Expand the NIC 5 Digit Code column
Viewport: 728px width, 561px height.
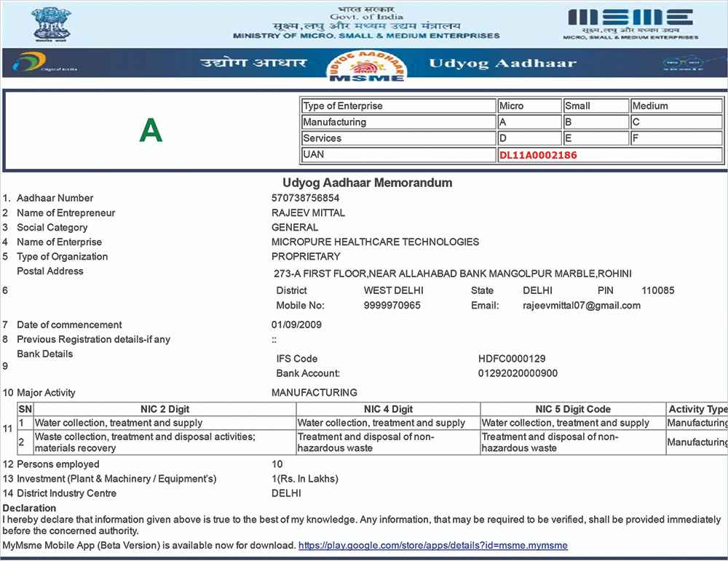click(x=572, y=409)
